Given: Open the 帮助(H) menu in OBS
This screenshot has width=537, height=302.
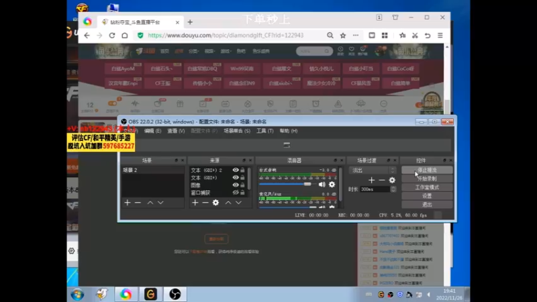Looking at the screenshot, I should pyautogui.click(x=289, y=131).
